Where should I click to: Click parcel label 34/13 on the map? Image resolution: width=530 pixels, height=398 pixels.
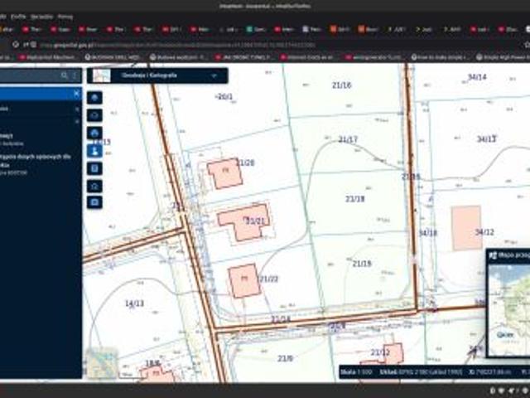coord(486,138)
